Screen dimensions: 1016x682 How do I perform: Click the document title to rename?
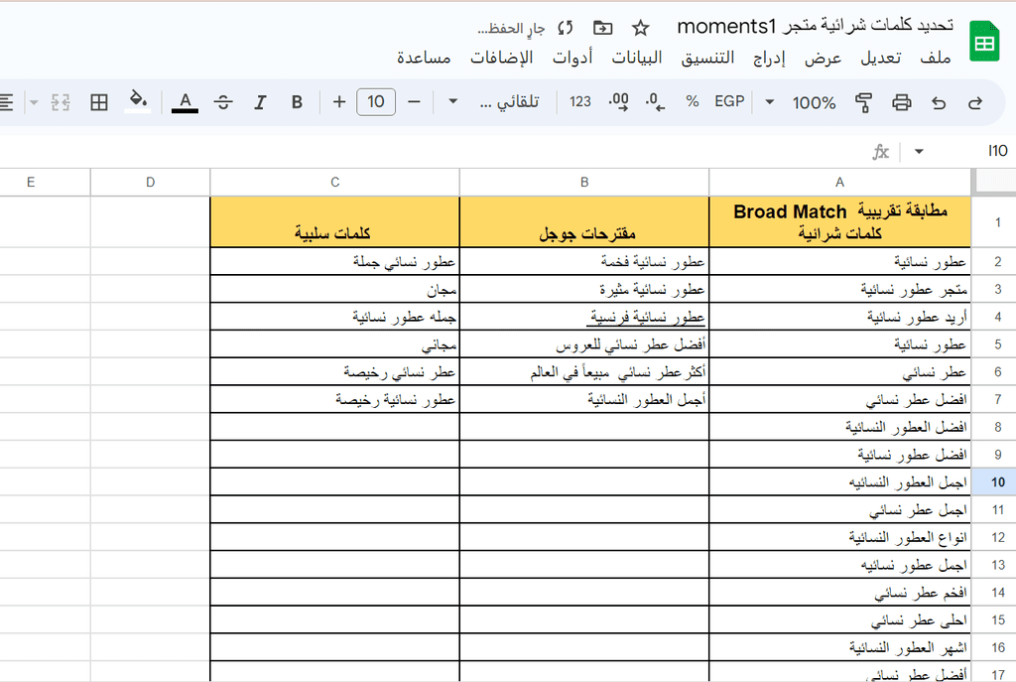[816, 27]
